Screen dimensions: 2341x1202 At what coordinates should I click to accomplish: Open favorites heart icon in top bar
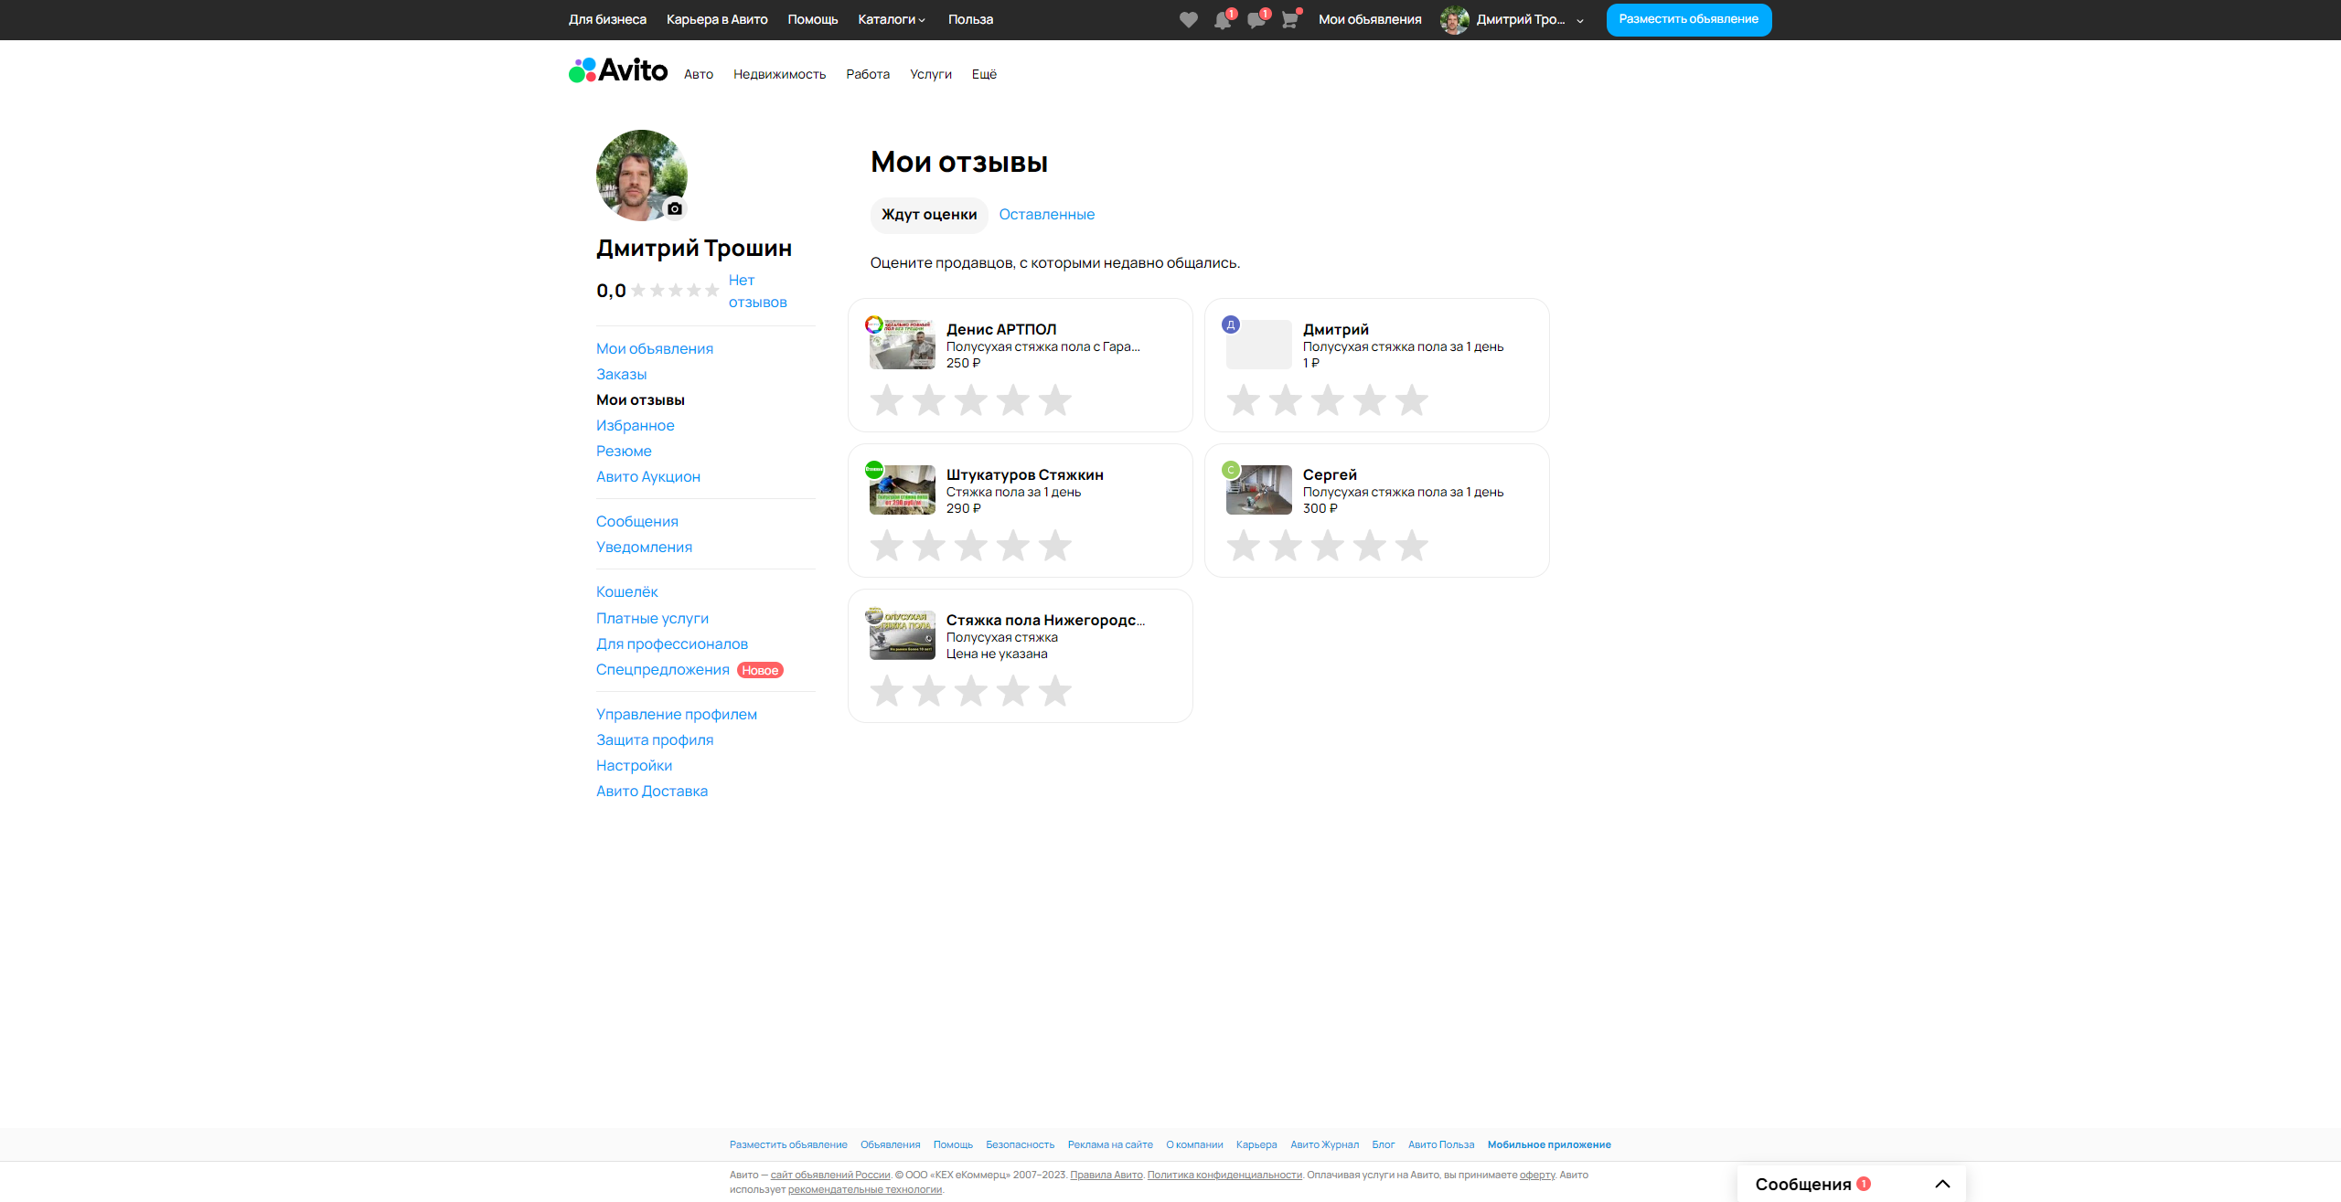click(1188, 20)
